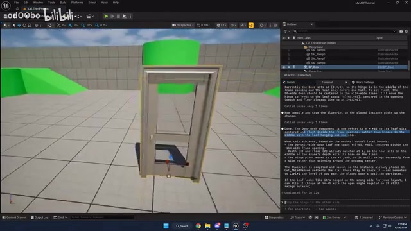Screen dimensions: 411x231
Task: Open play options three-dot menu
Action: pos(130,16)
